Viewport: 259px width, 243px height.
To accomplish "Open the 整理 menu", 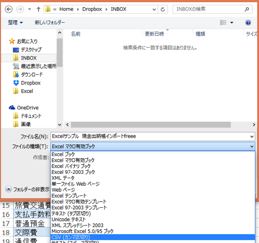I will tap(16, 23).
